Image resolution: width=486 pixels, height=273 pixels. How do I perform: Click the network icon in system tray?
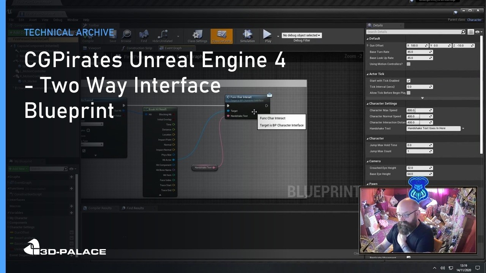coord(451,268)
